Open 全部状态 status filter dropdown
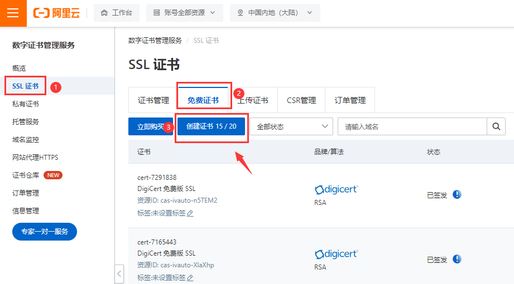The width and height of the screenshot is (514, 284). (291, 126)
